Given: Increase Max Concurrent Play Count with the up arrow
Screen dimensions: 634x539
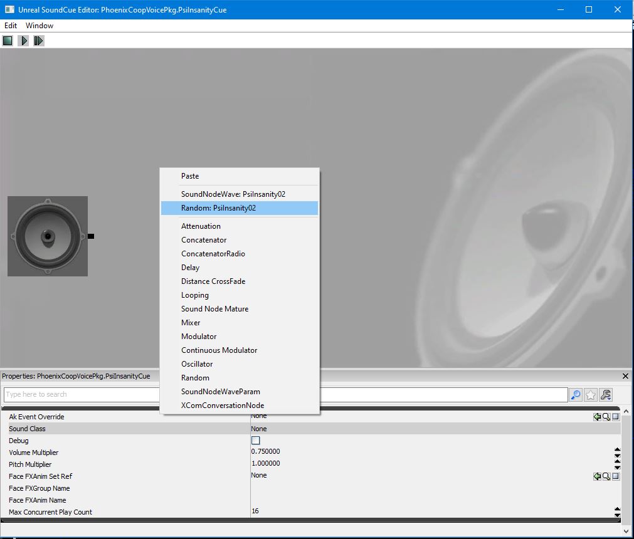Looking at the screenshot, I should pos(617,509).
